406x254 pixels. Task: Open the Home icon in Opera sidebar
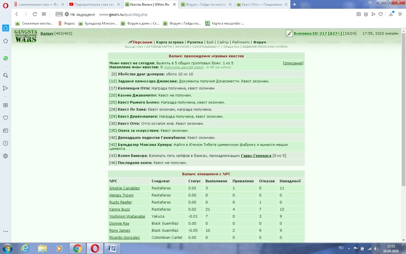pyautogui.click(x=5, y=28)
